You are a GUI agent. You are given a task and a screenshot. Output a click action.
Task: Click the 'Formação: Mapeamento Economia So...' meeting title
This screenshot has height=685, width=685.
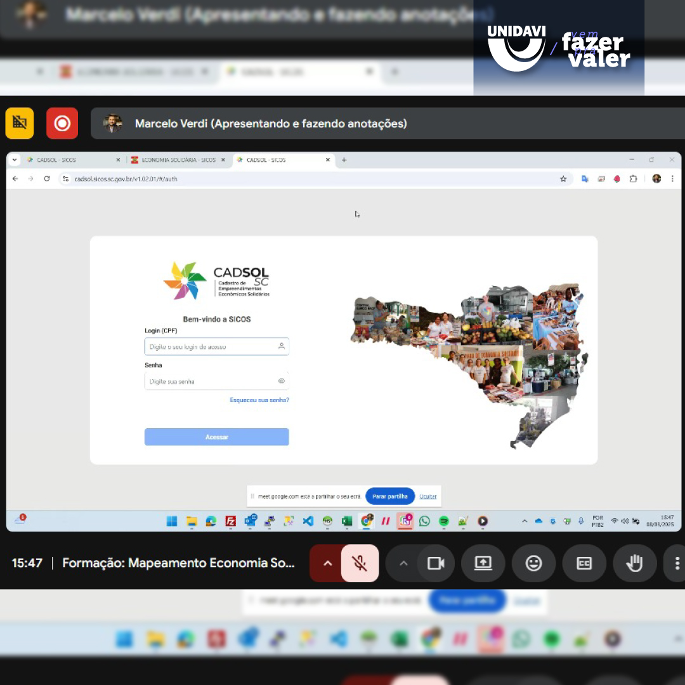tap(178, 563)
